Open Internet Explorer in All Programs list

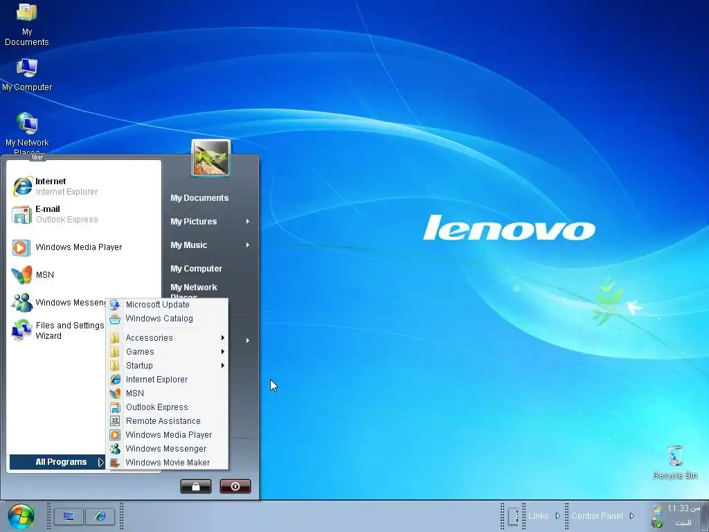point(168,380)
